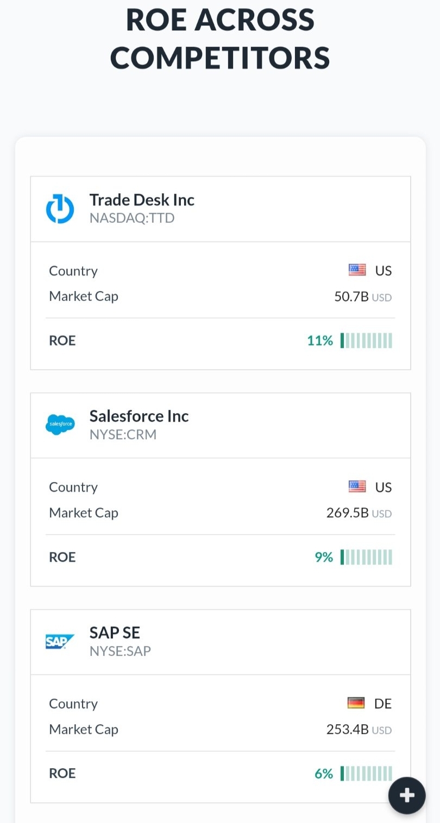440x823 pixels.
Task: Click the 11% ROE value
Action: pos(320,340)
